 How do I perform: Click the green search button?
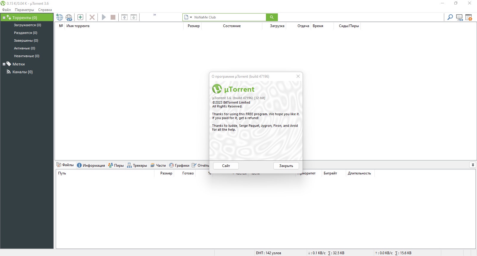272,17
